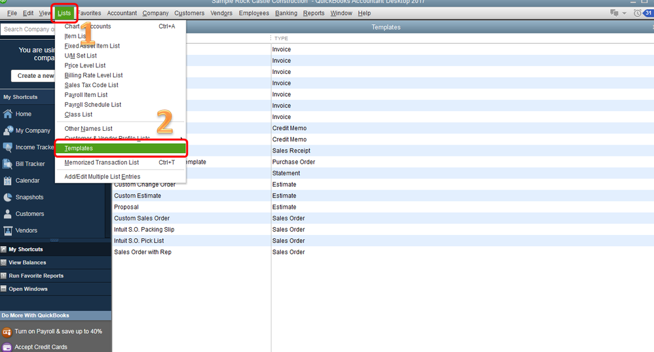Click the Accept Credit Cards icon
Image resolution: width=654 pixels, height=352 pixels.
pyautogui.click(x=7, y=347)
